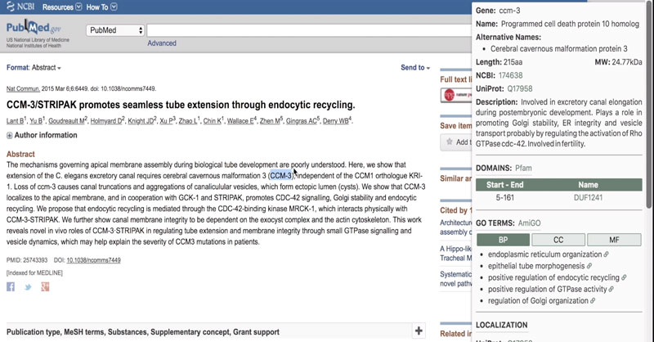Share article via Google Plus icon
The height and width of the screenshot is (342, 654).
pyautogui.click(x=46, y=286)
